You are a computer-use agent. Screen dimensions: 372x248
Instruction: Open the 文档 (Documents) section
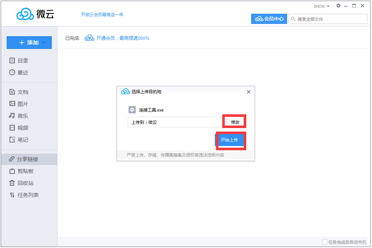click(22, 92)
